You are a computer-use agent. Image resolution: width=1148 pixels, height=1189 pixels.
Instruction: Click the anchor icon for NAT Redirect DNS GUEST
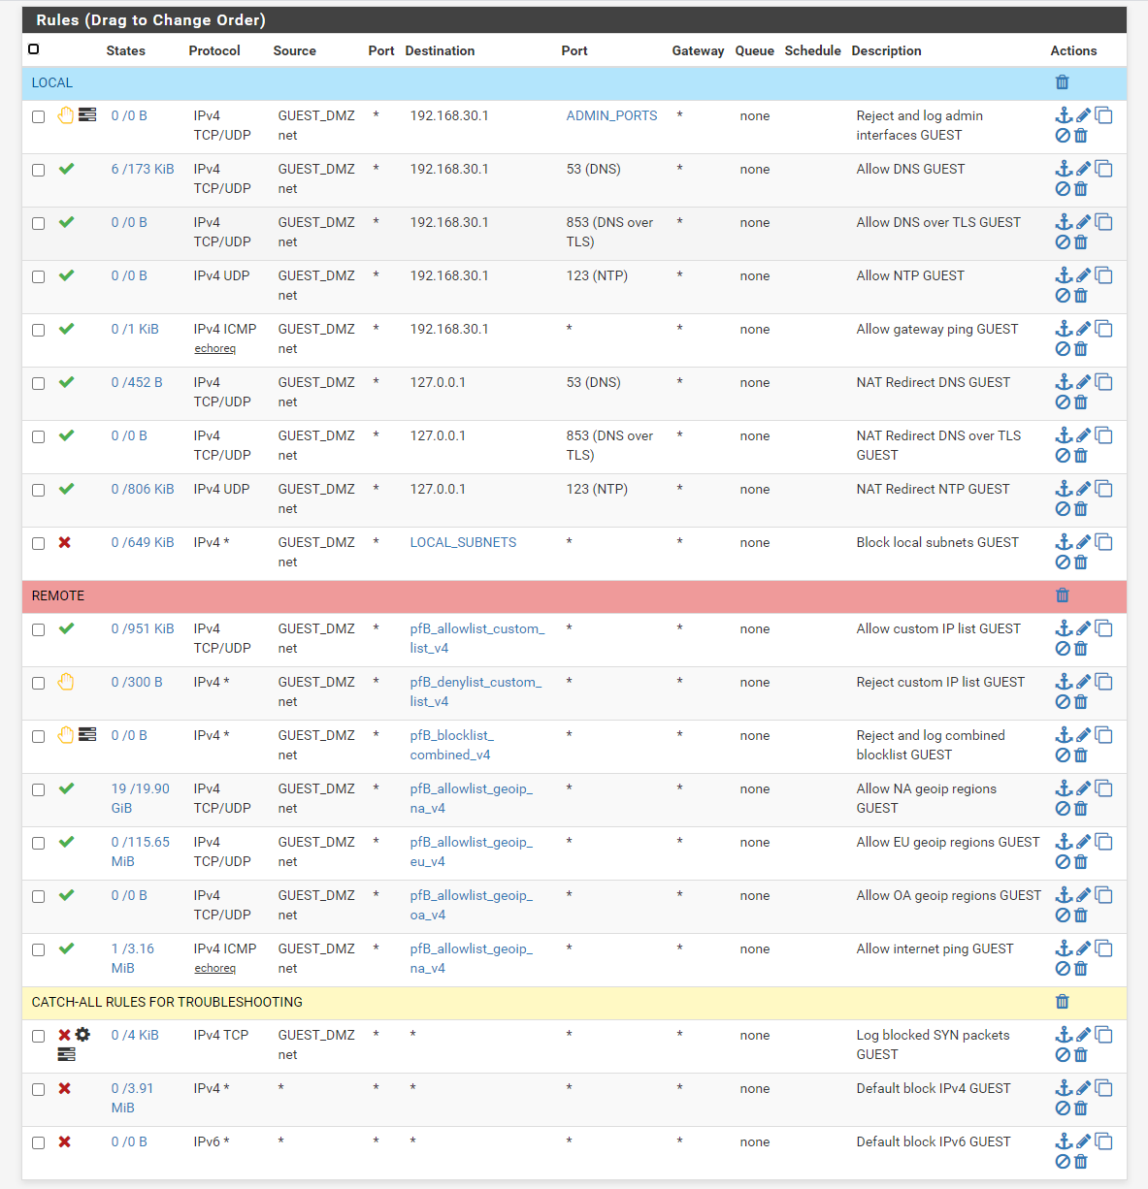(1064, 382)
